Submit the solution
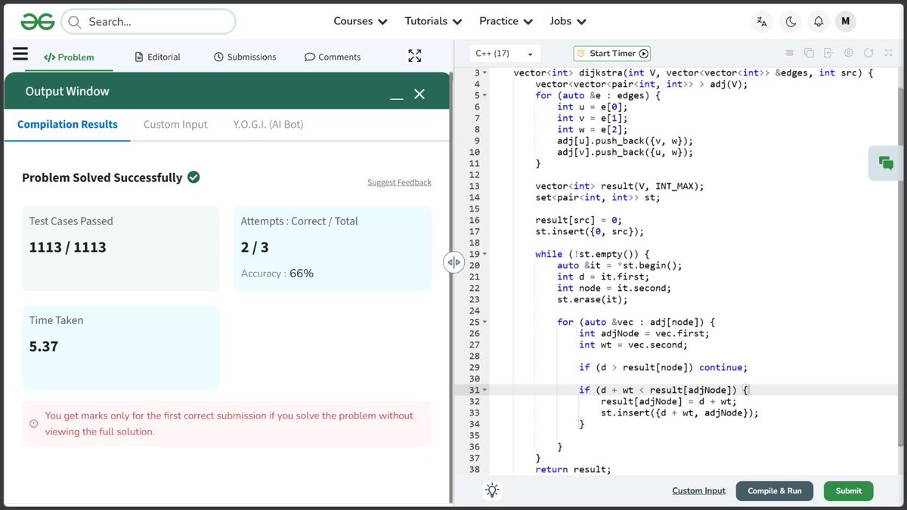 pos(848,490)
